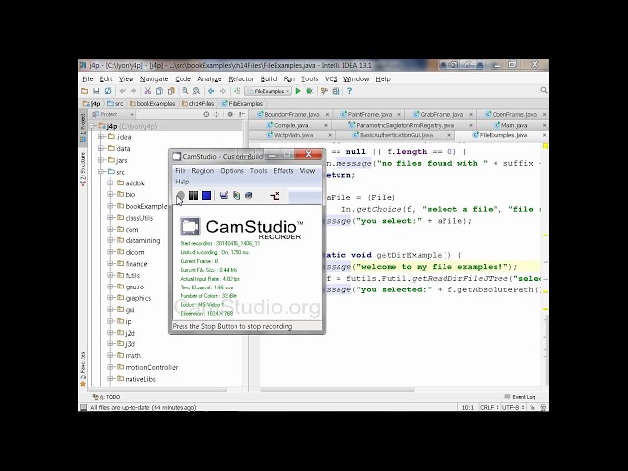Viewport: 628px width, 471px height.
Task: Run FileExamples with green play icon
Action: coord(298,91)
